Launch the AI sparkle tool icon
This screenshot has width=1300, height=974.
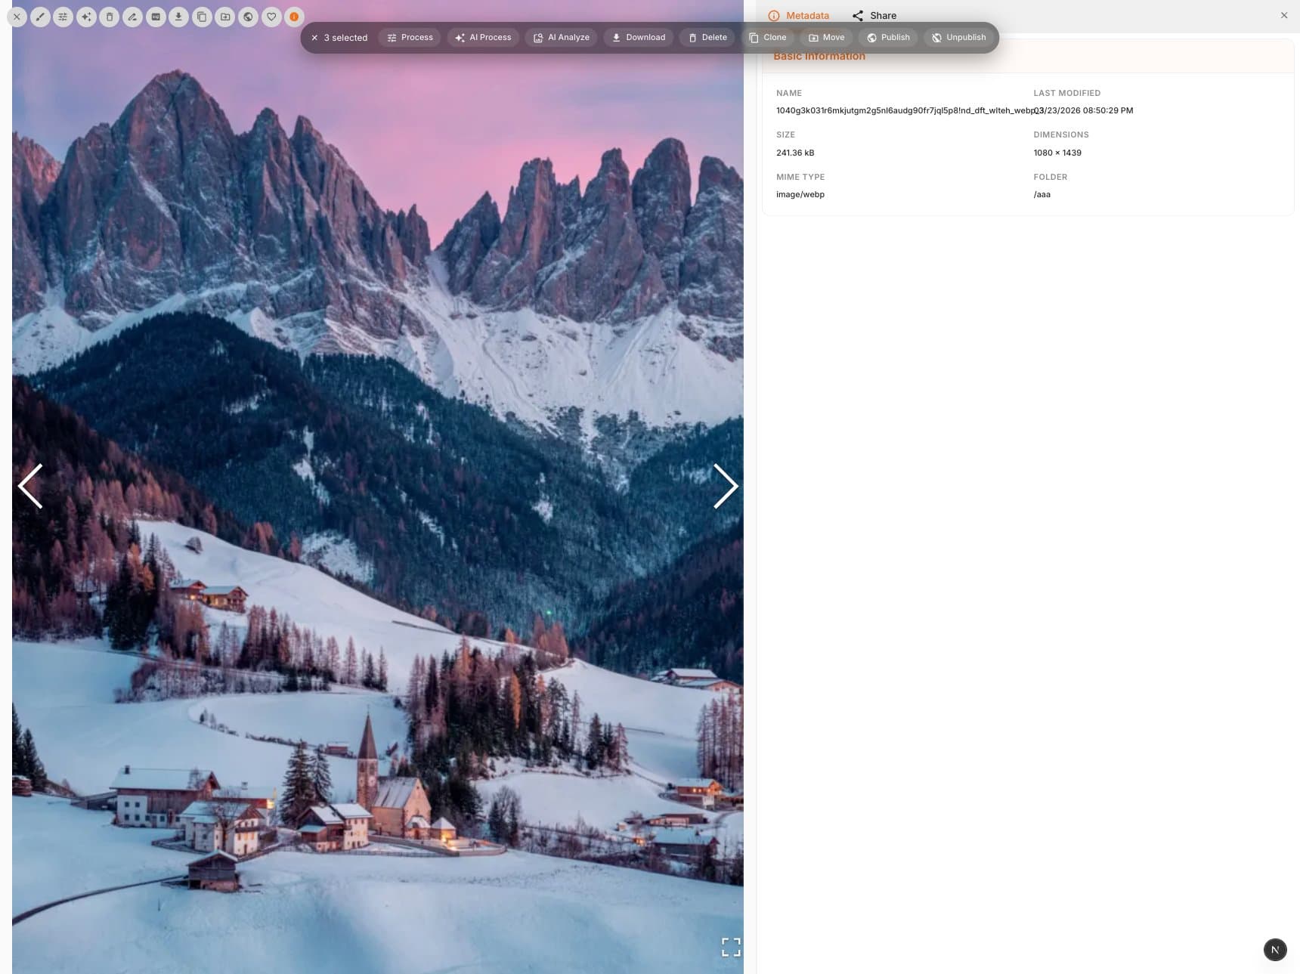86,17
